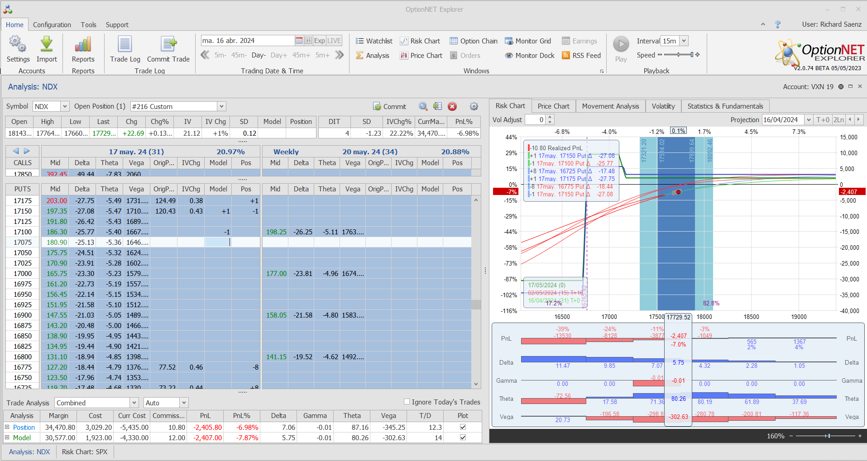The height and width of the screenshot is (461, 867).
Task: Open the Symbol NDX dropdown
Action: point(65,106)
